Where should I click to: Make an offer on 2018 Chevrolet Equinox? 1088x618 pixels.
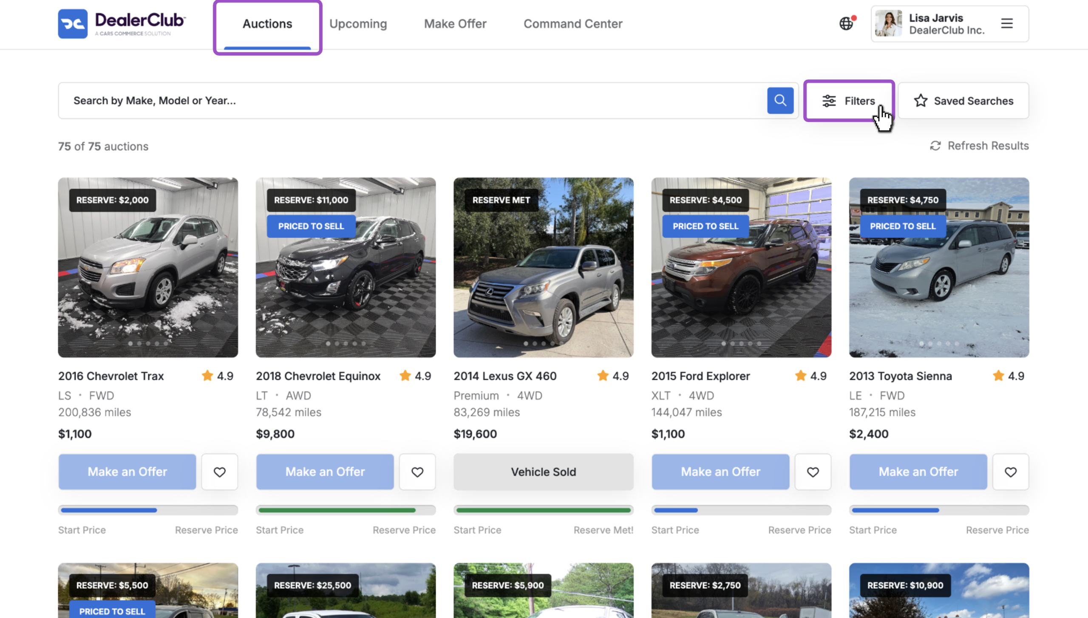coord(325,471)
